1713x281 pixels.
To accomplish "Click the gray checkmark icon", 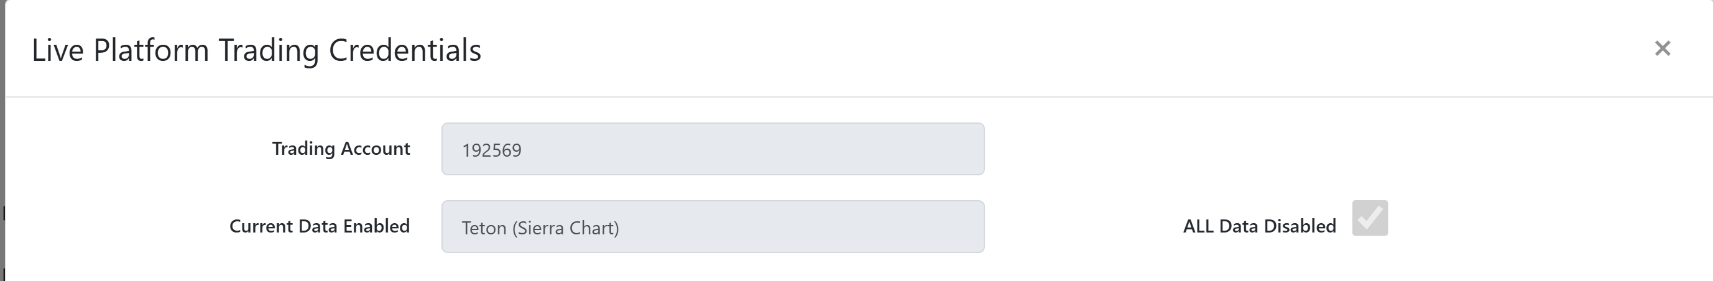I will 1370,218.
